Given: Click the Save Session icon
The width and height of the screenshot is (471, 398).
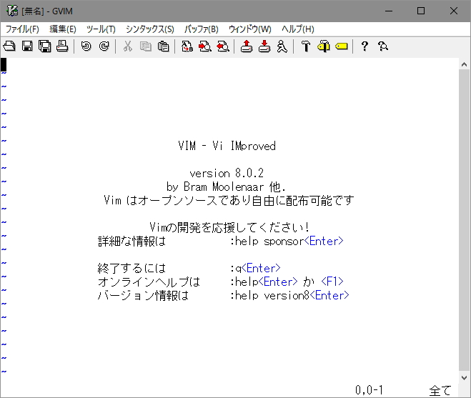Looking at the screenshot, I should [x=264, y=46].
